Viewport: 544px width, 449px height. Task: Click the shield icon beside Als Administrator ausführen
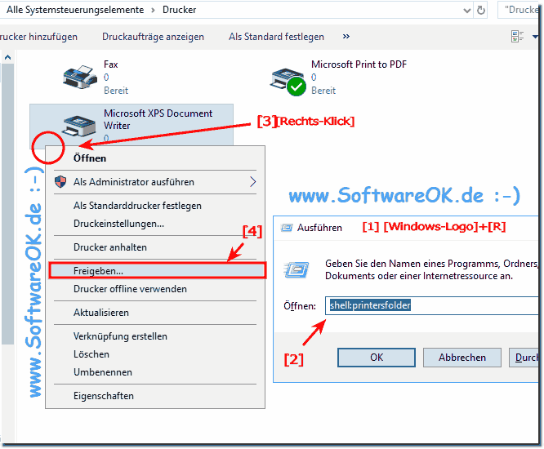tap(60, 181)
